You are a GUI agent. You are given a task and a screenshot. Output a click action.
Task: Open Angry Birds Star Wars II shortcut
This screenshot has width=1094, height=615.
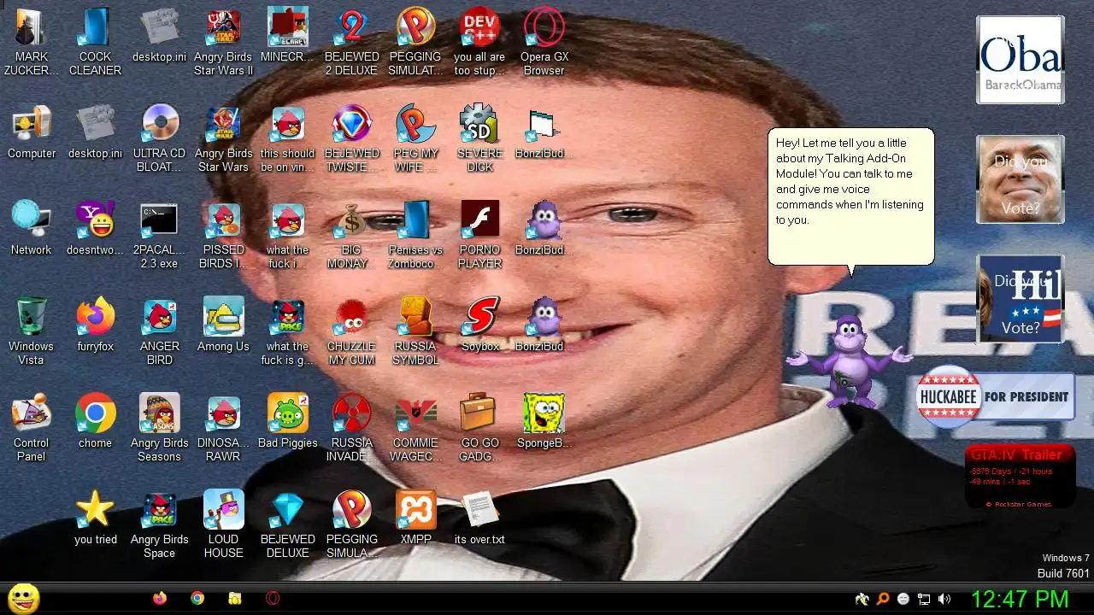[x=223, y=43]
